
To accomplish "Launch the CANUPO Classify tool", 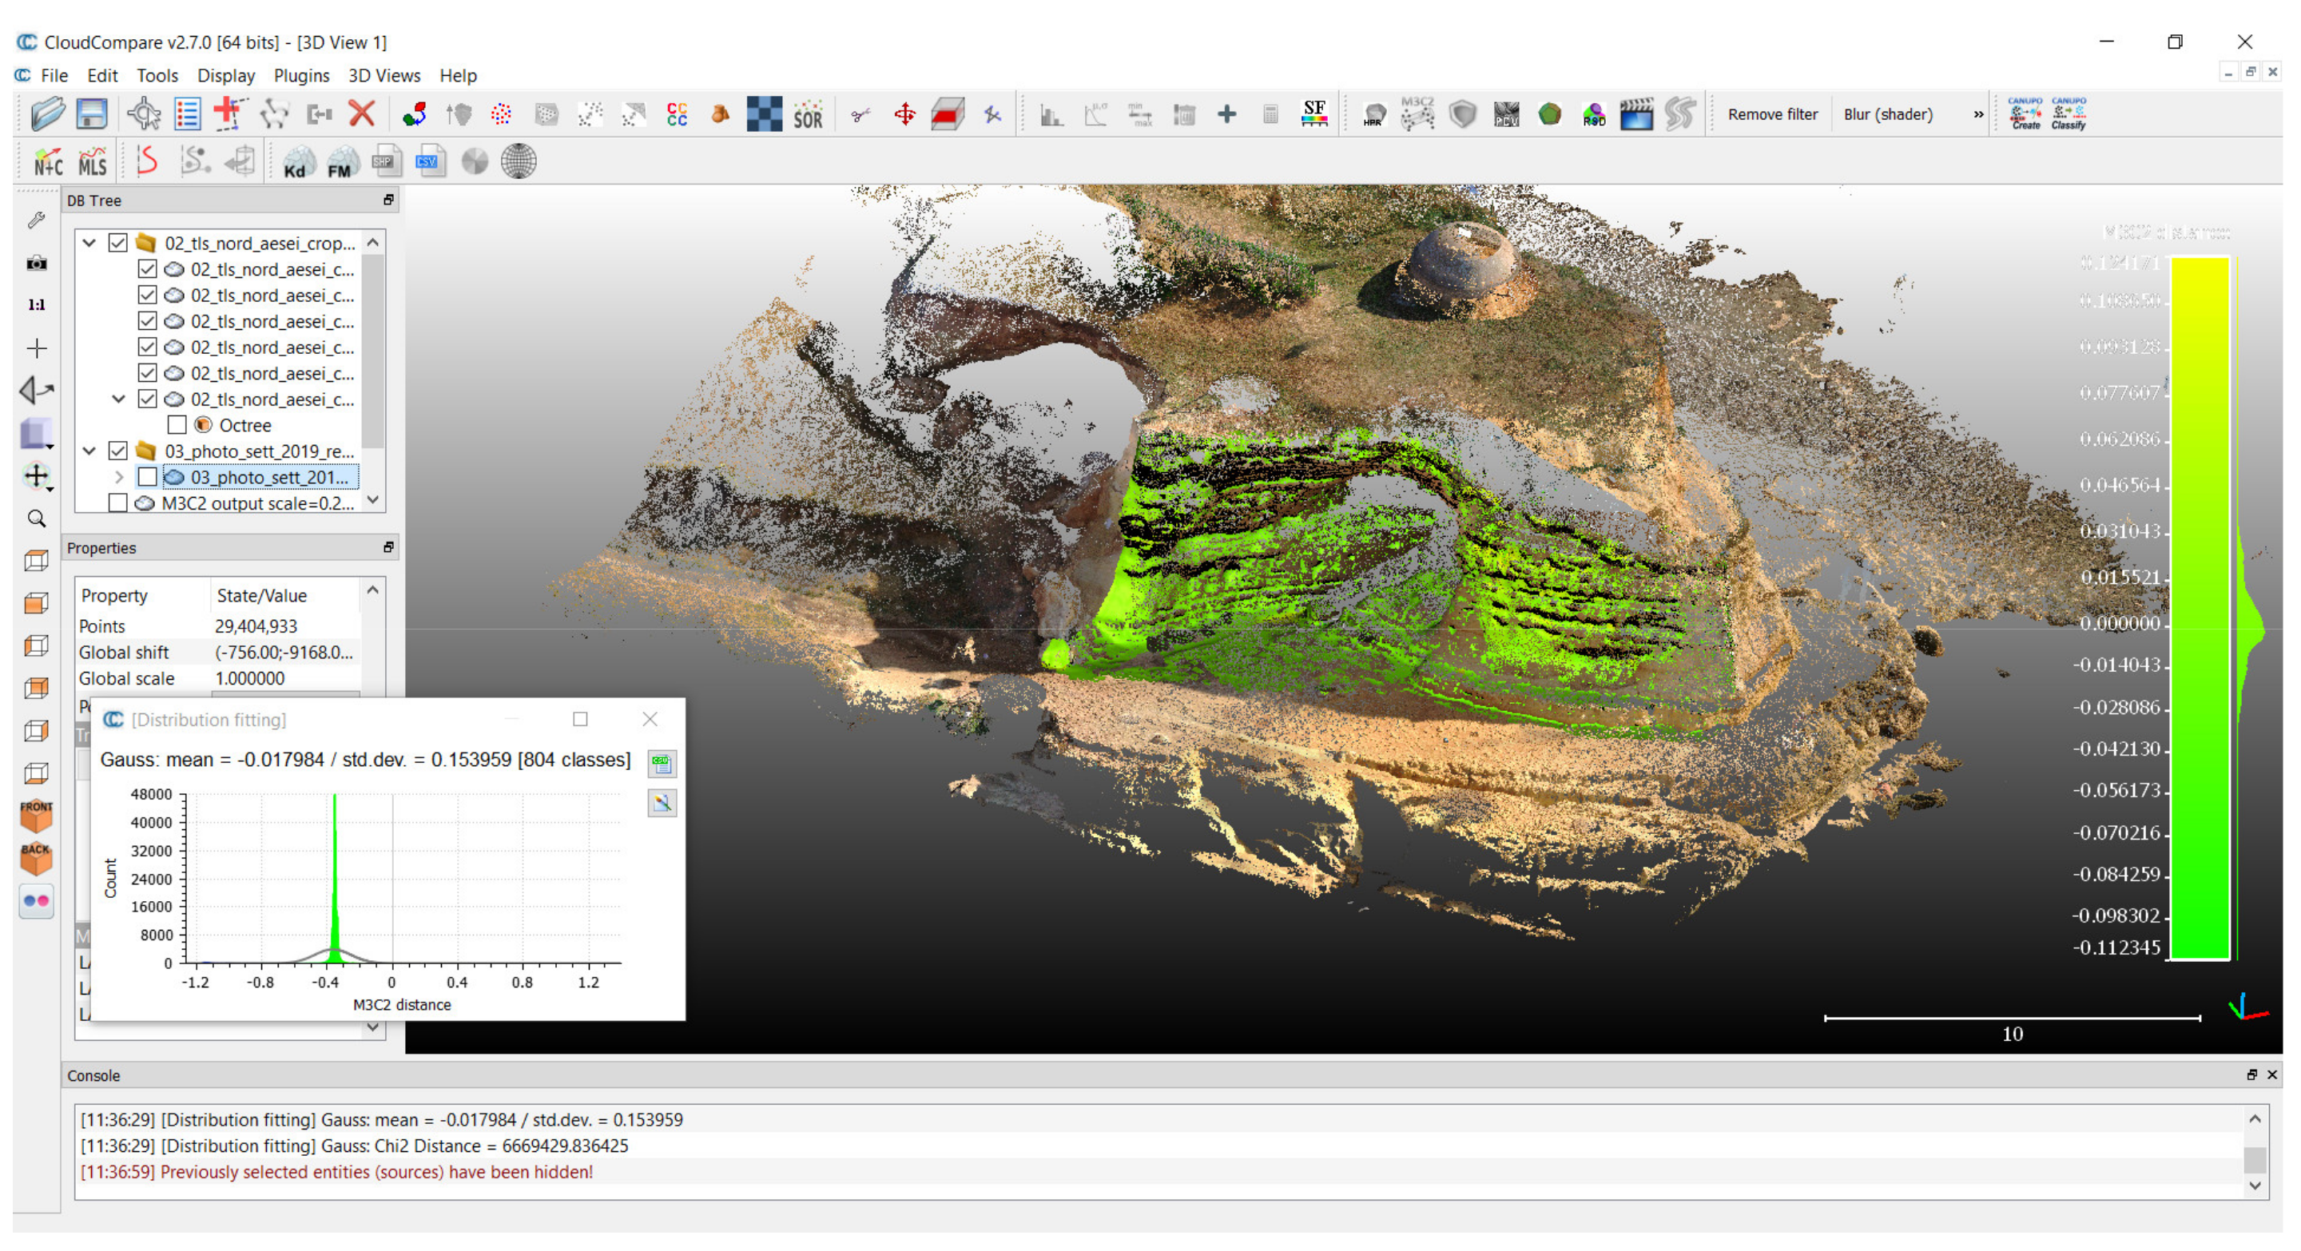I will point(2068,114).
